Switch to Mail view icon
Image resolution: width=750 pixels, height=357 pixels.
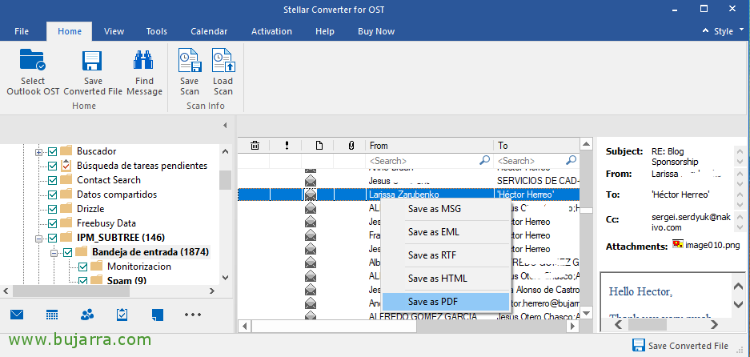17,315
